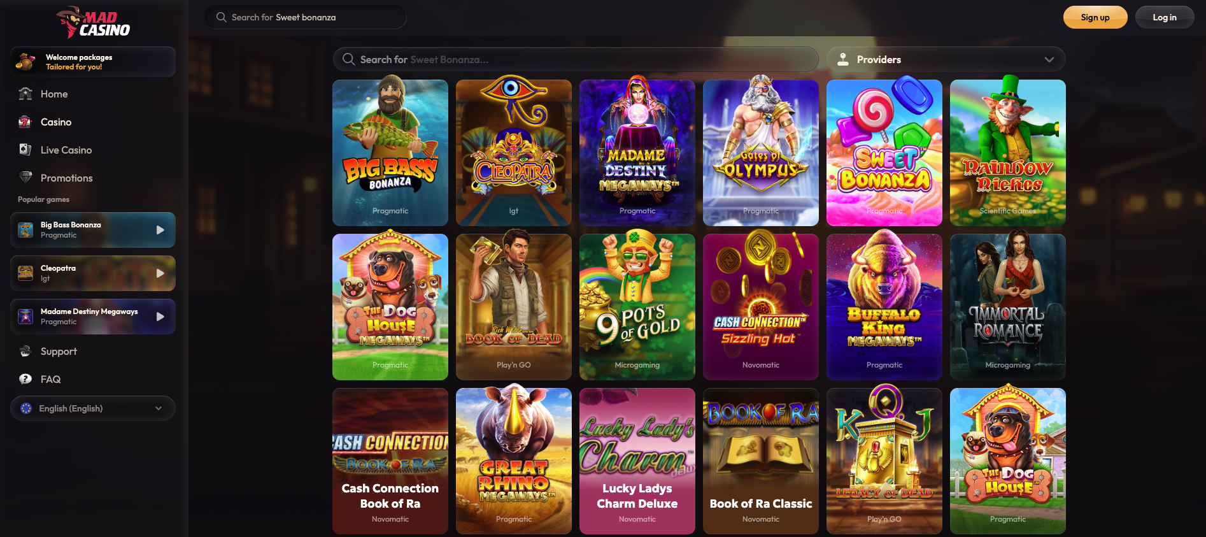
Task: Click the Providers chevron arrow
Action: [x=1049, y=59]
